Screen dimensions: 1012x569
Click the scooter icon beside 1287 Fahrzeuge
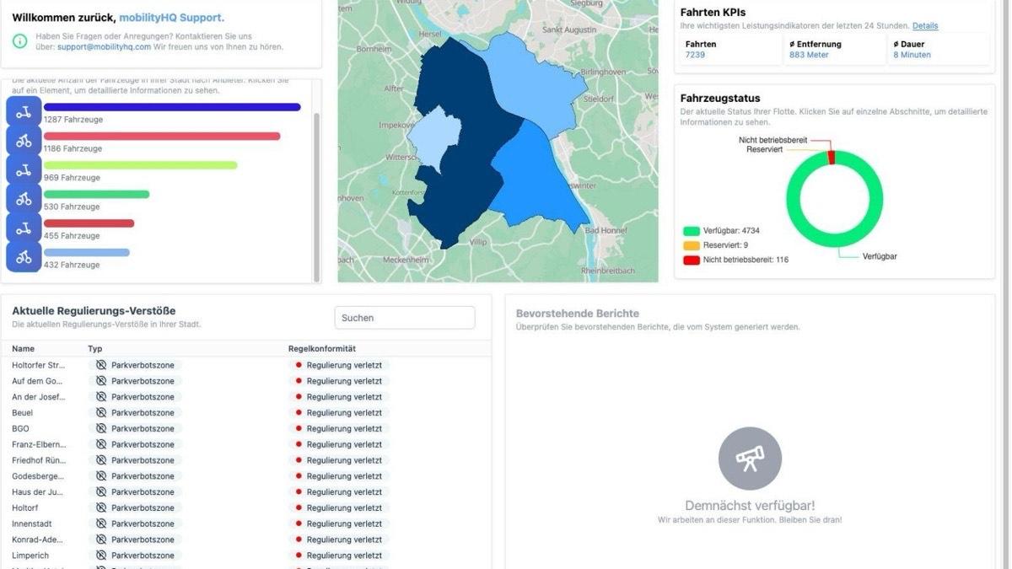pos(24,112)
